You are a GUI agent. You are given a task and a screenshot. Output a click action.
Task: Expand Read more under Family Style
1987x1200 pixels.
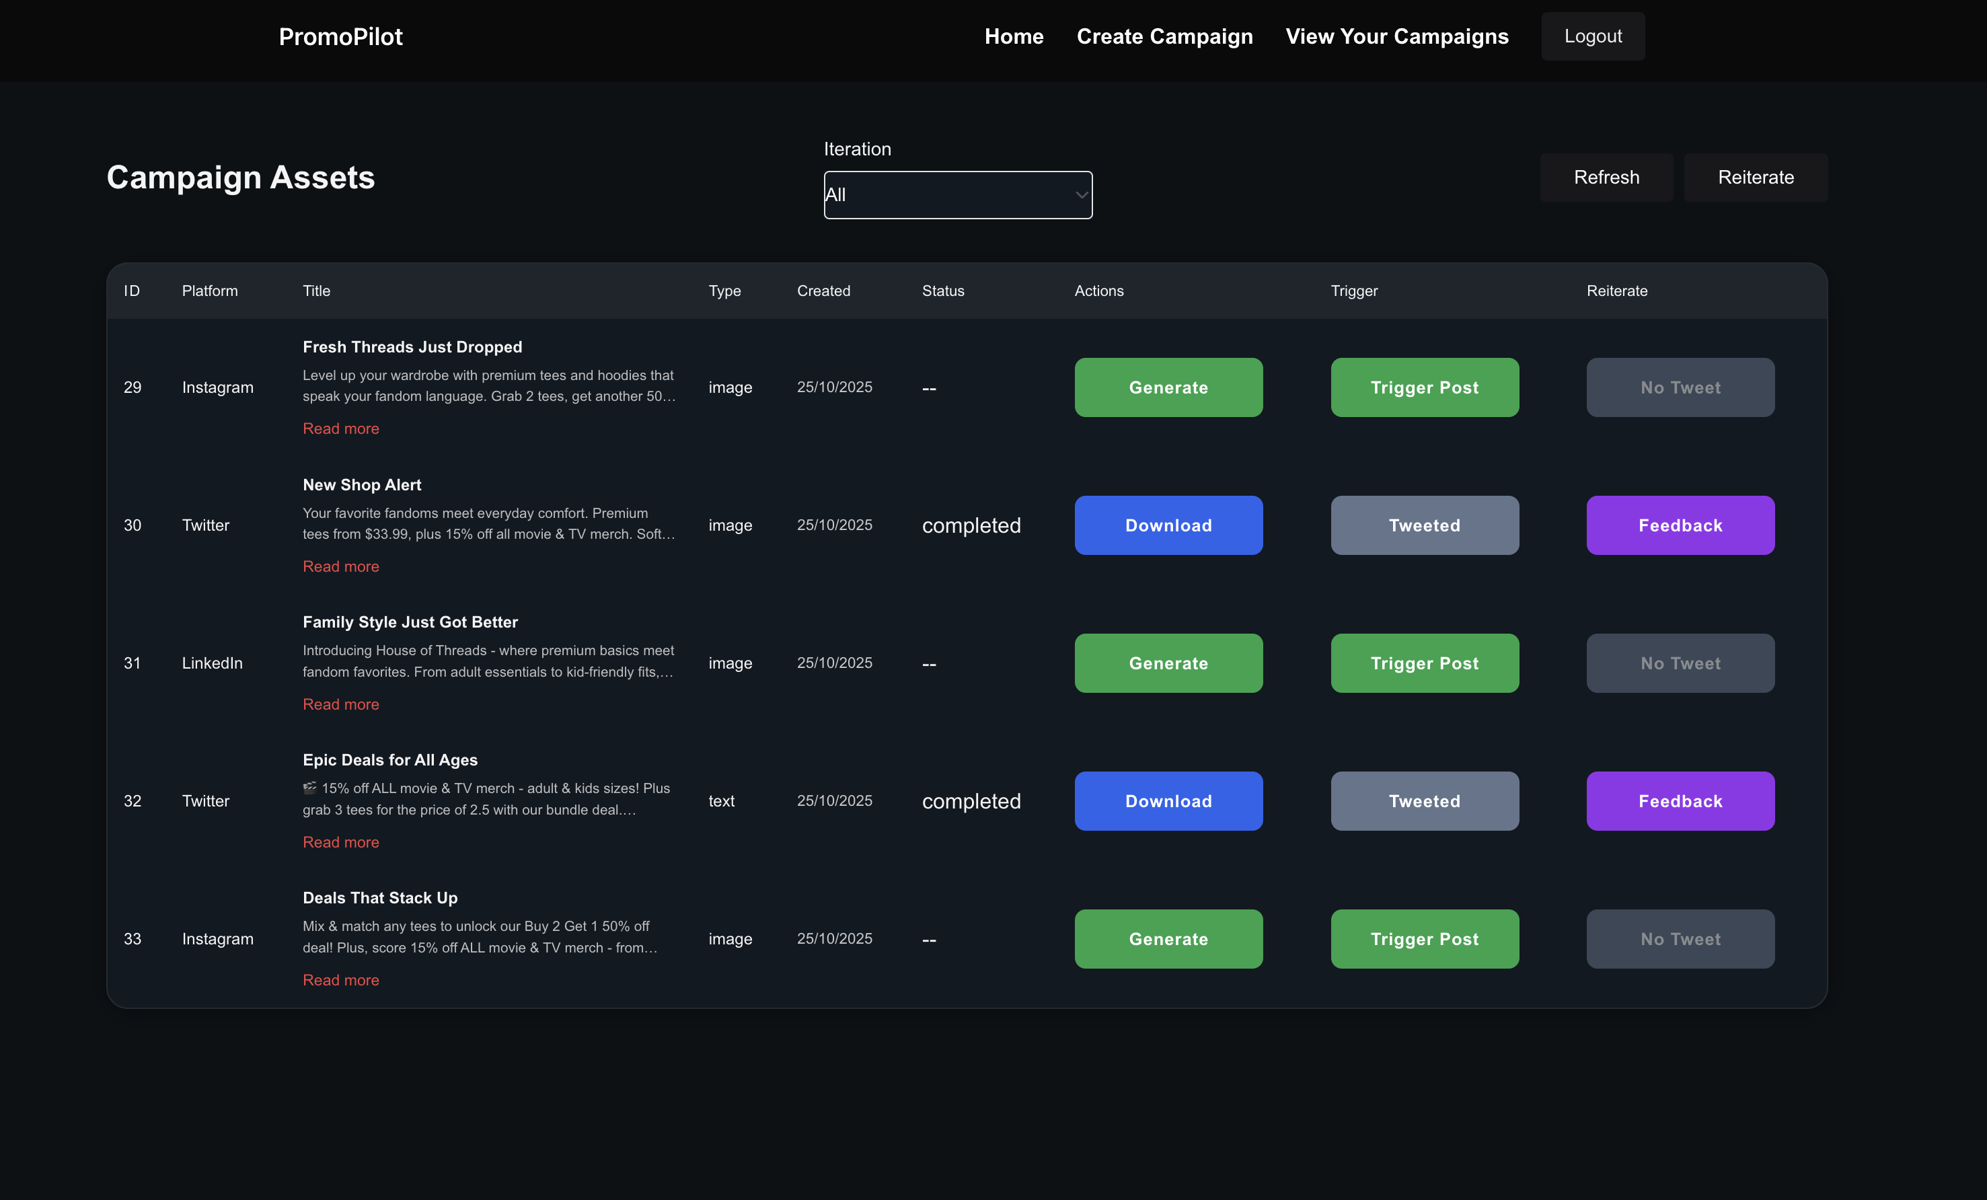coord(340,704)
